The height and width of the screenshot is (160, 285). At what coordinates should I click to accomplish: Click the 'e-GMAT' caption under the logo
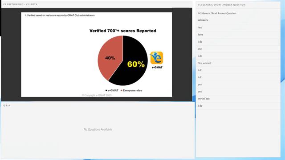157,67
